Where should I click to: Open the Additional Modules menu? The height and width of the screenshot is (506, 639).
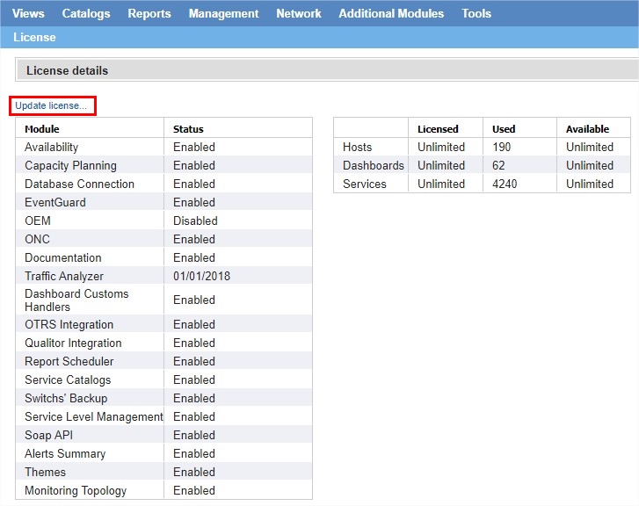391,13
